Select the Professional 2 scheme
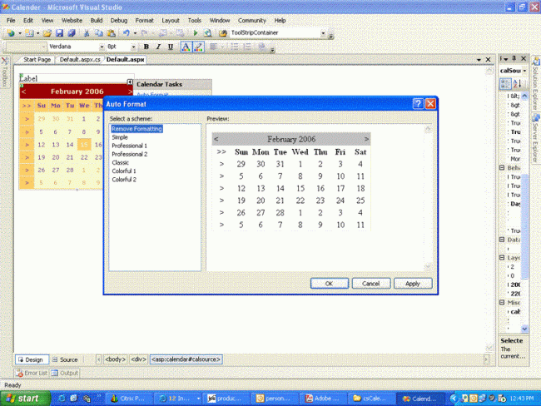 [129, 154]
